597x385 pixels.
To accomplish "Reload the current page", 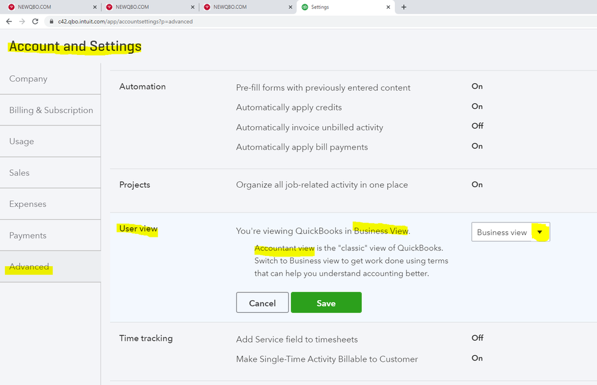I will pos(35,22).
